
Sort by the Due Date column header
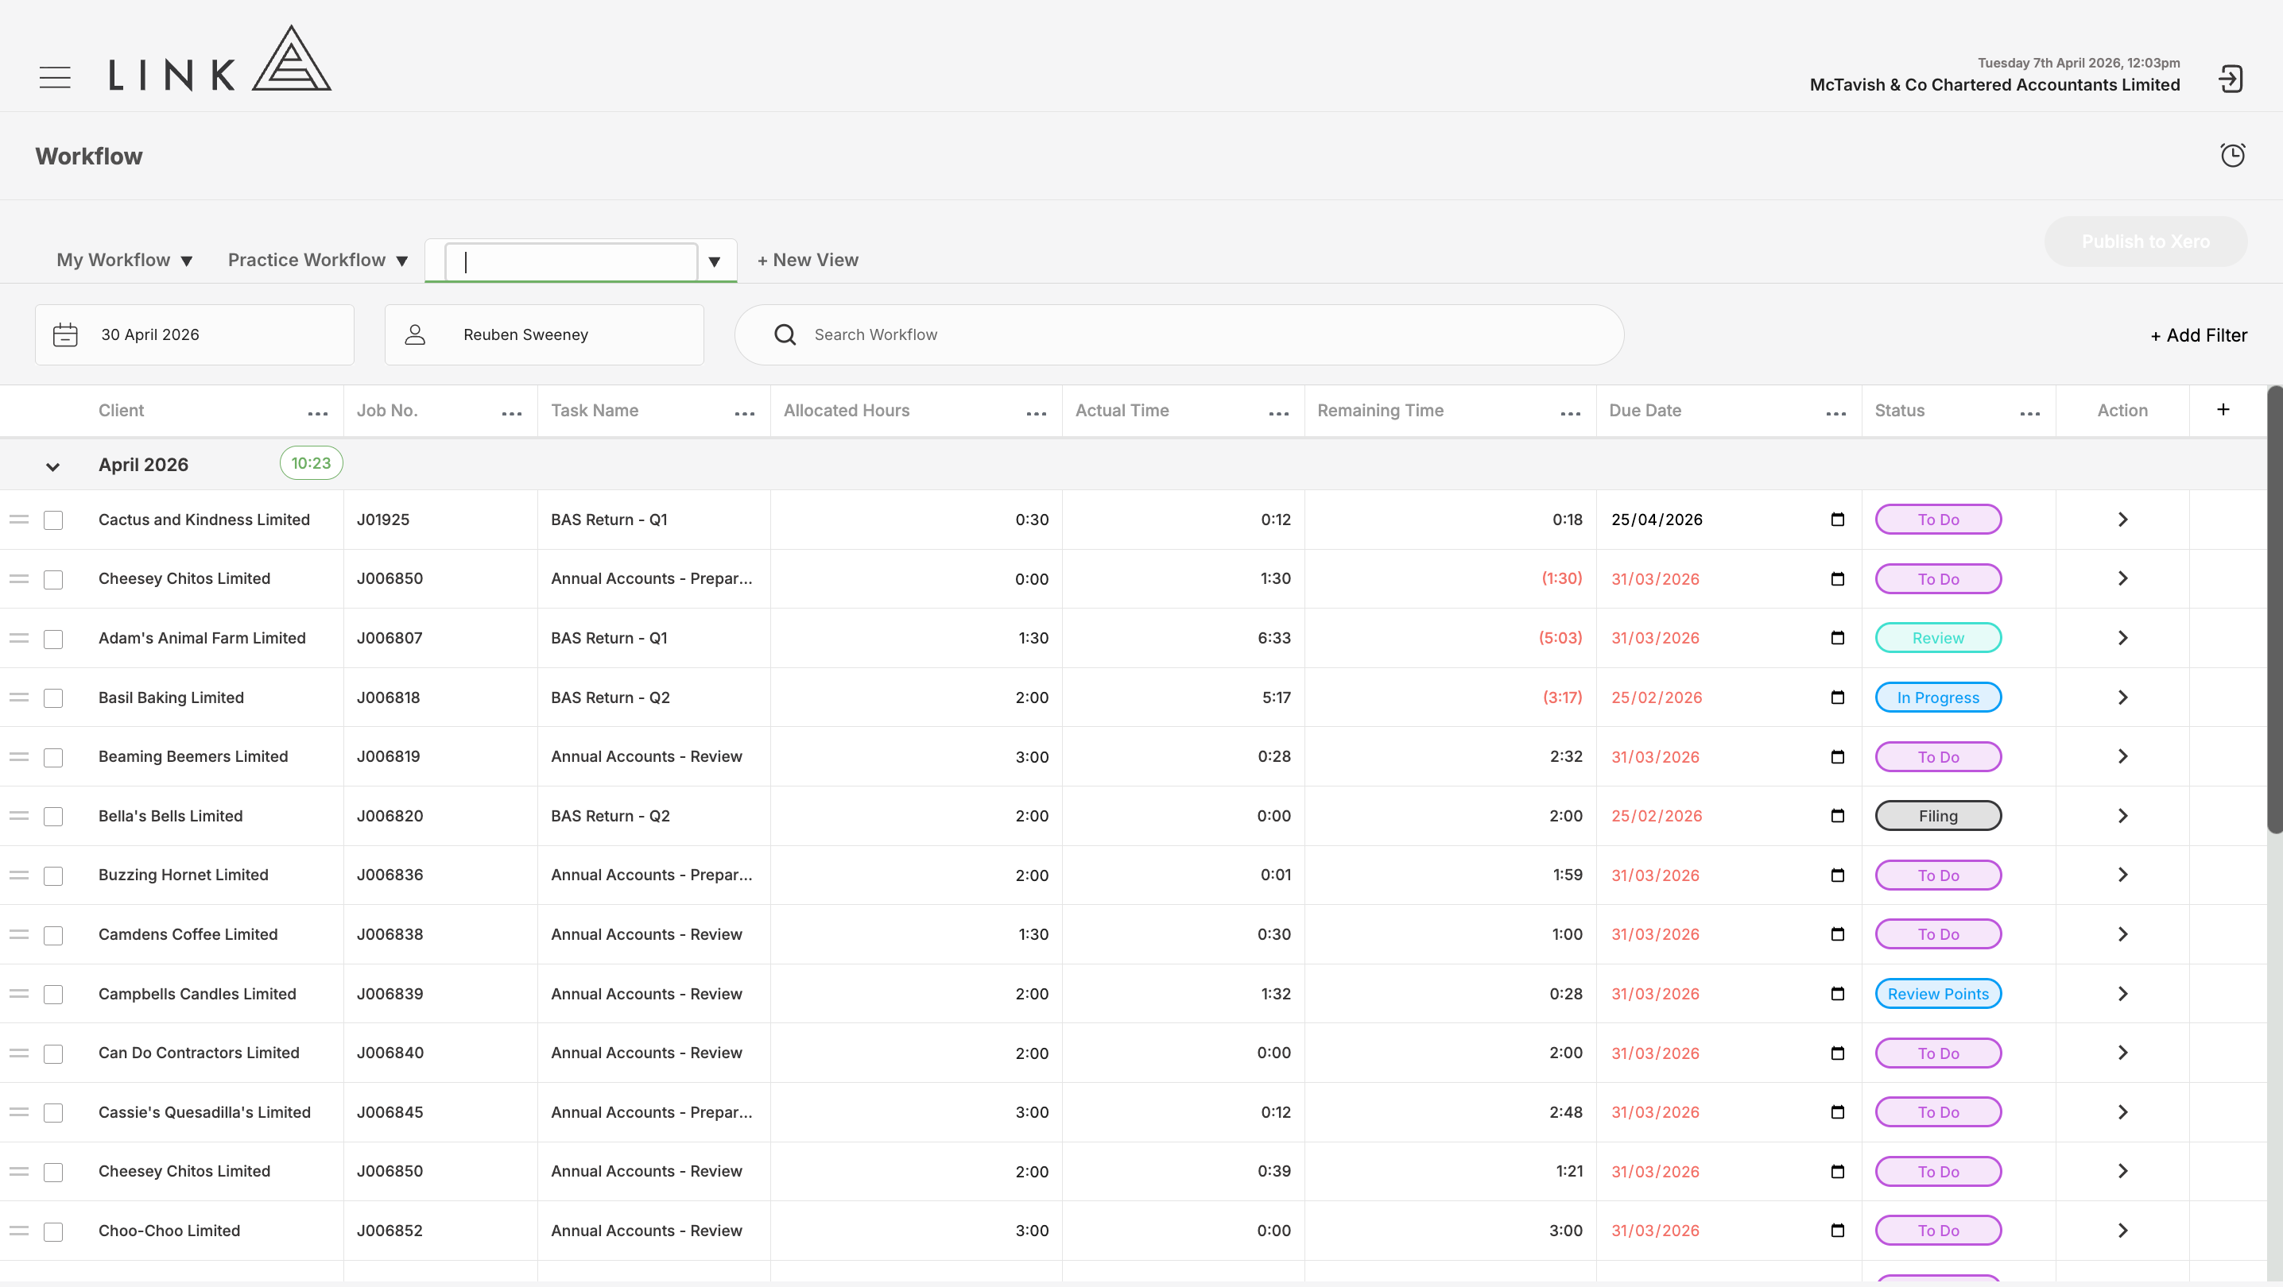[1645, 410]
